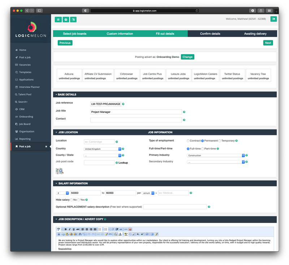Viewport: 289px width, 265px height.
Task: Close the Post a Job sidebar tab
Action: [46, 147]
